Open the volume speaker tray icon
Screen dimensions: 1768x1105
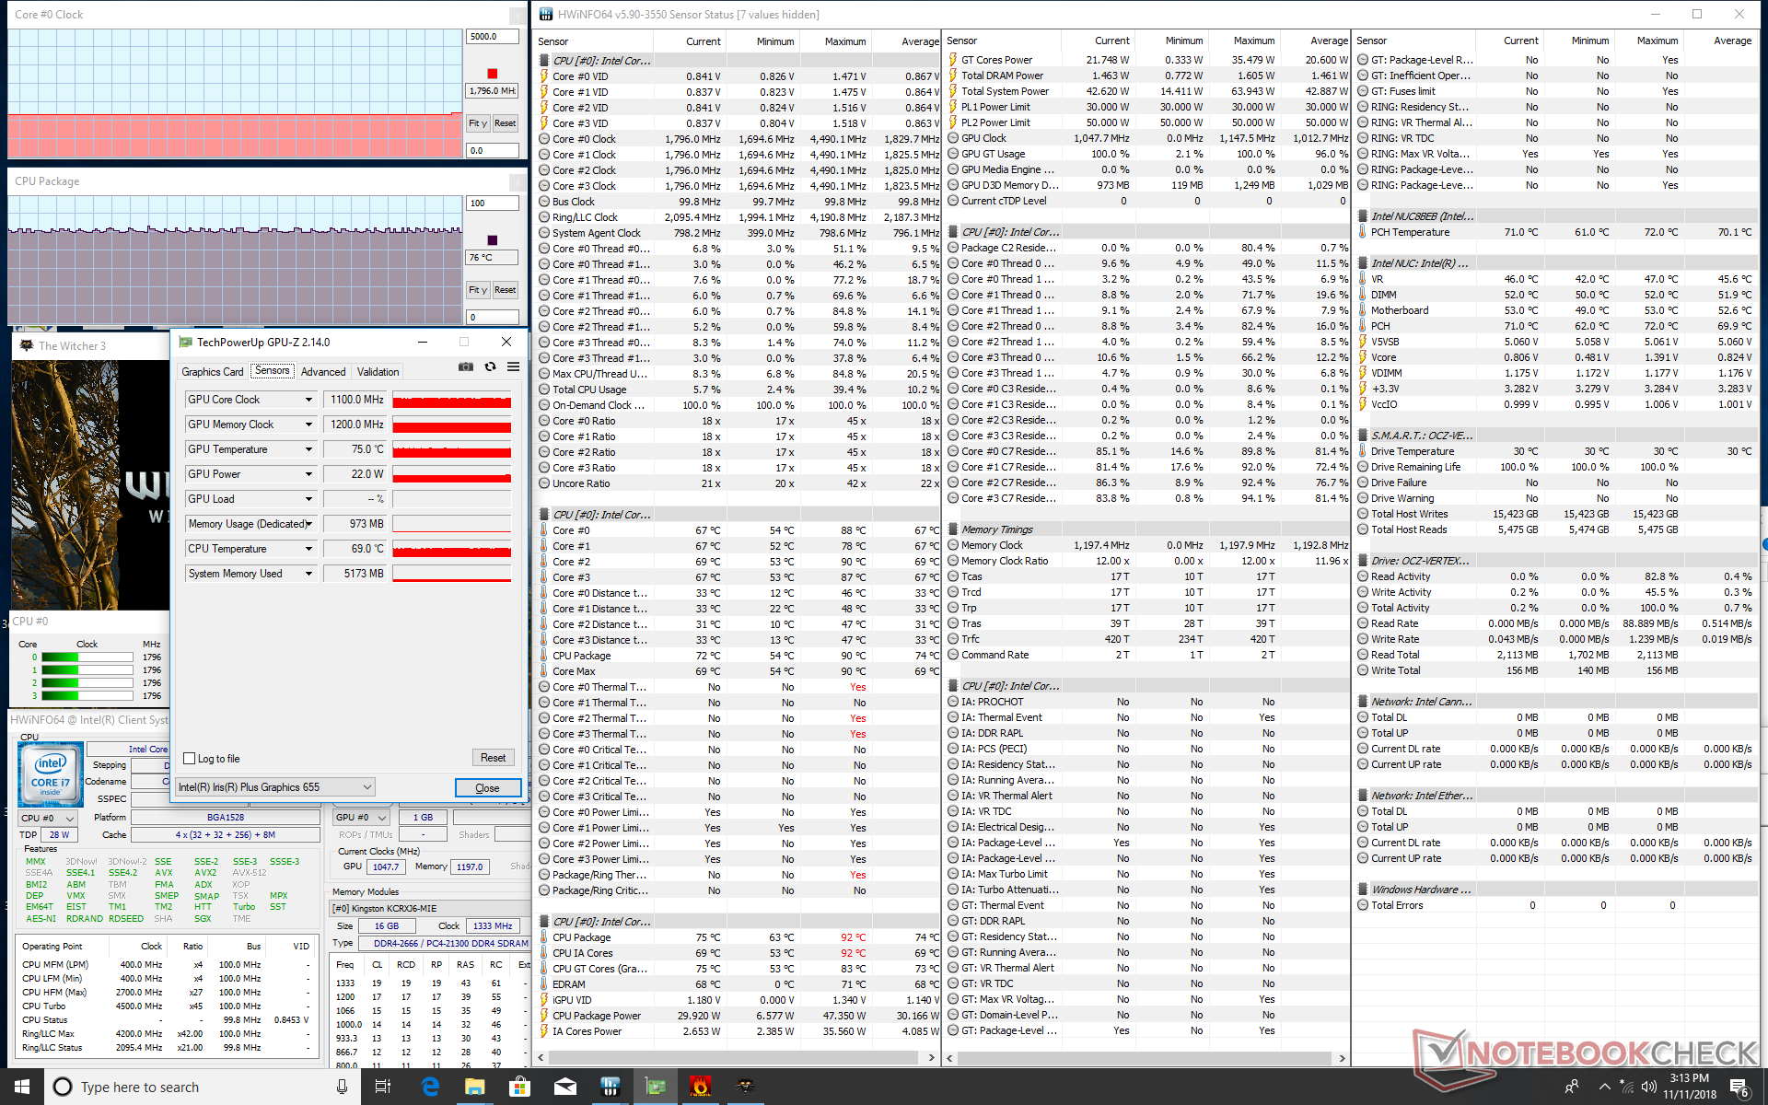click(1649, 1087)
